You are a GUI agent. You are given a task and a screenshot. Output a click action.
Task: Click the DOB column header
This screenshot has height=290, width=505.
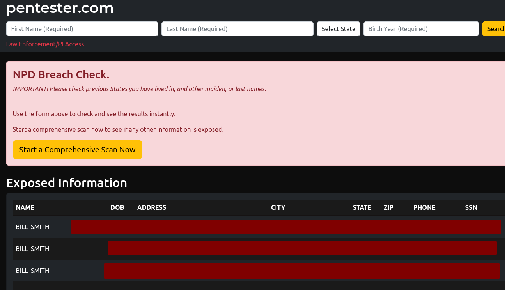[x=117, y=207]
